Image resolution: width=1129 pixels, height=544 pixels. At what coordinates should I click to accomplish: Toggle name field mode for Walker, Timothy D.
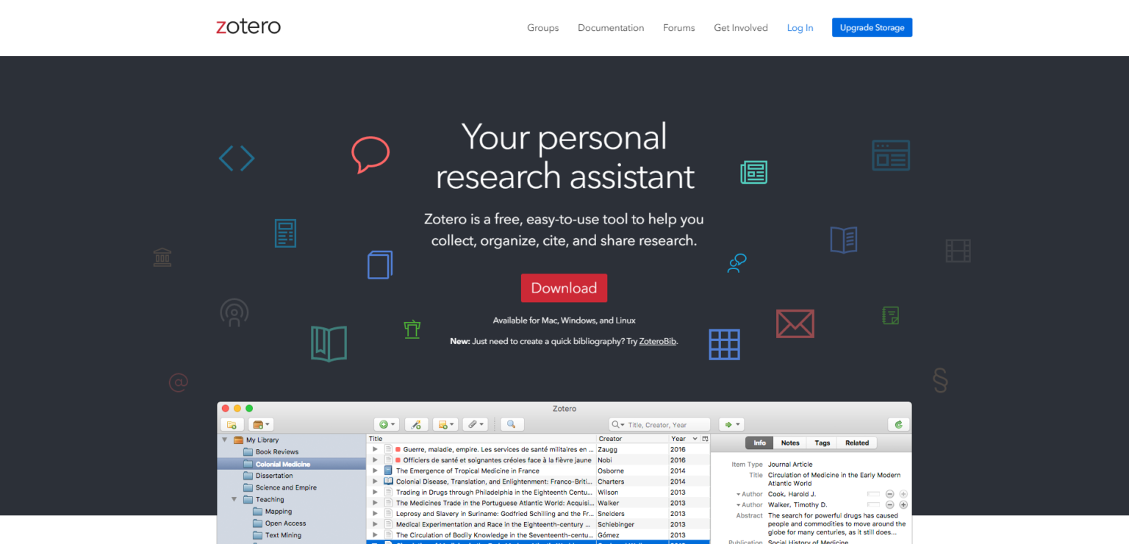[x=873, y=505]
